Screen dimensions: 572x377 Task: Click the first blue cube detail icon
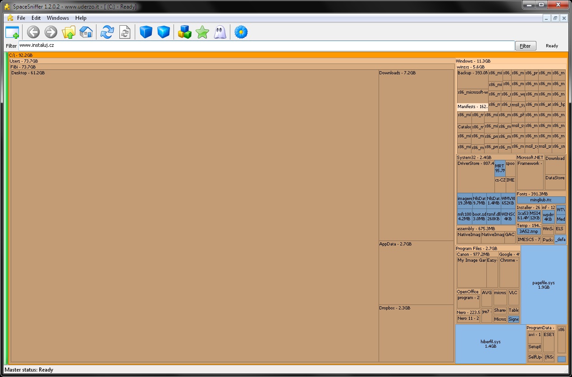[x=146, y=32]
